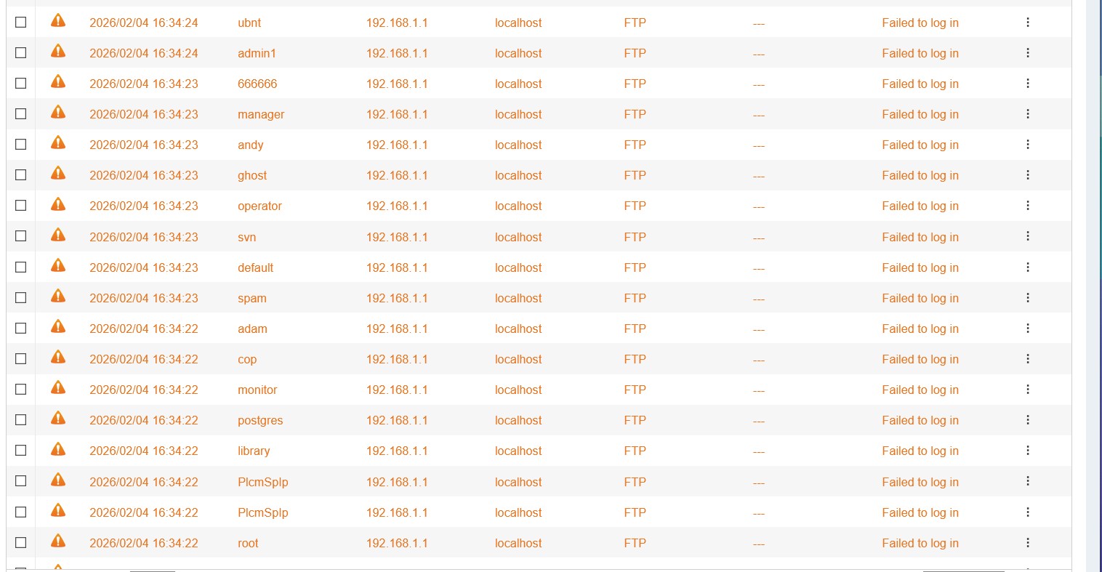Open the more options icon for cop
This screenshot has width=1102, height=572.
1028,359
